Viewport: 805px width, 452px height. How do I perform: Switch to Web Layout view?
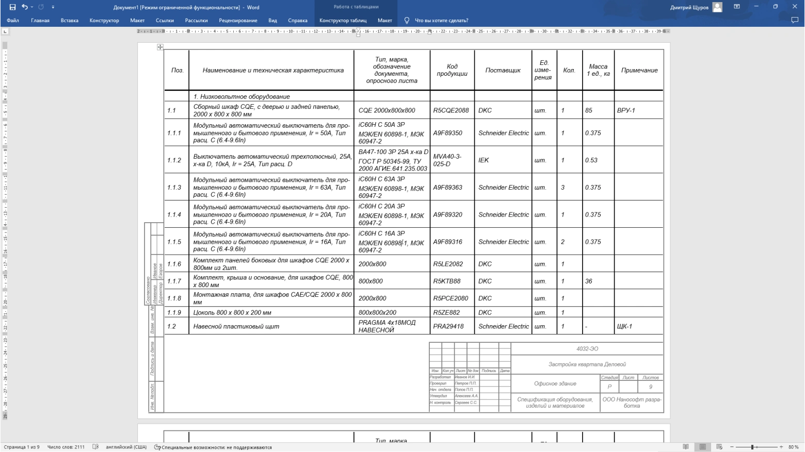coord(719,447)
